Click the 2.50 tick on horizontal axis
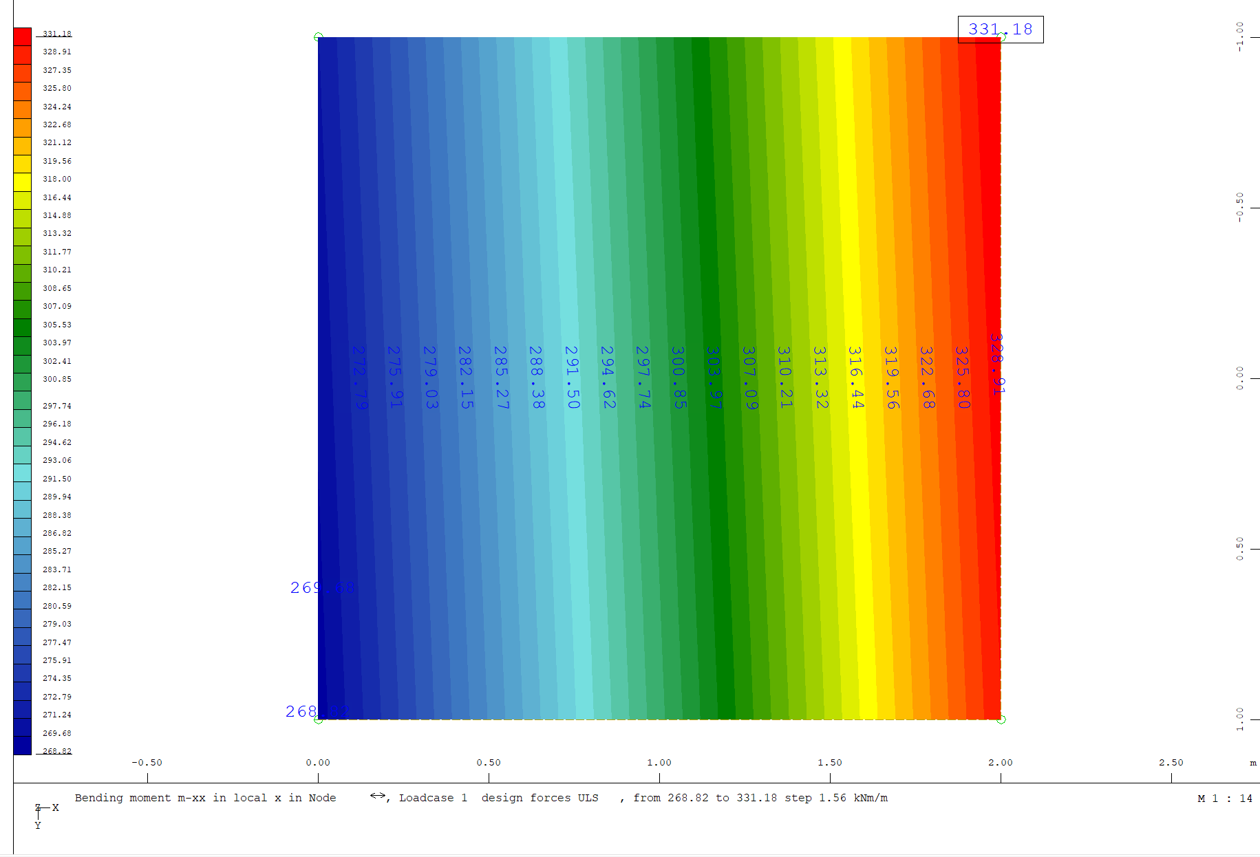Screen dimensions: 1260x857 [1171, 763]
